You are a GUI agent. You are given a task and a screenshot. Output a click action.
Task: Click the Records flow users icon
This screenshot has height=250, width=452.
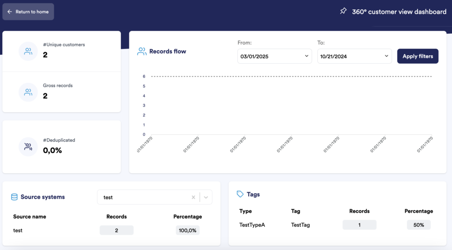142,51
